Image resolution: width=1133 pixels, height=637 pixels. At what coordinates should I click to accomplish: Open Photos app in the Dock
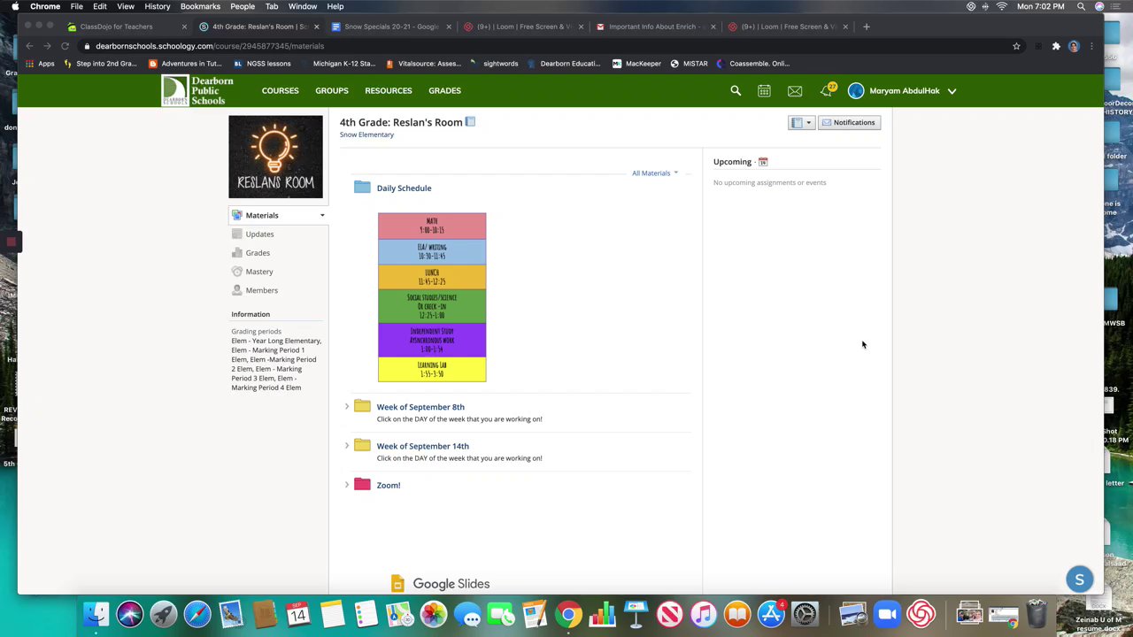coord(434,613)
